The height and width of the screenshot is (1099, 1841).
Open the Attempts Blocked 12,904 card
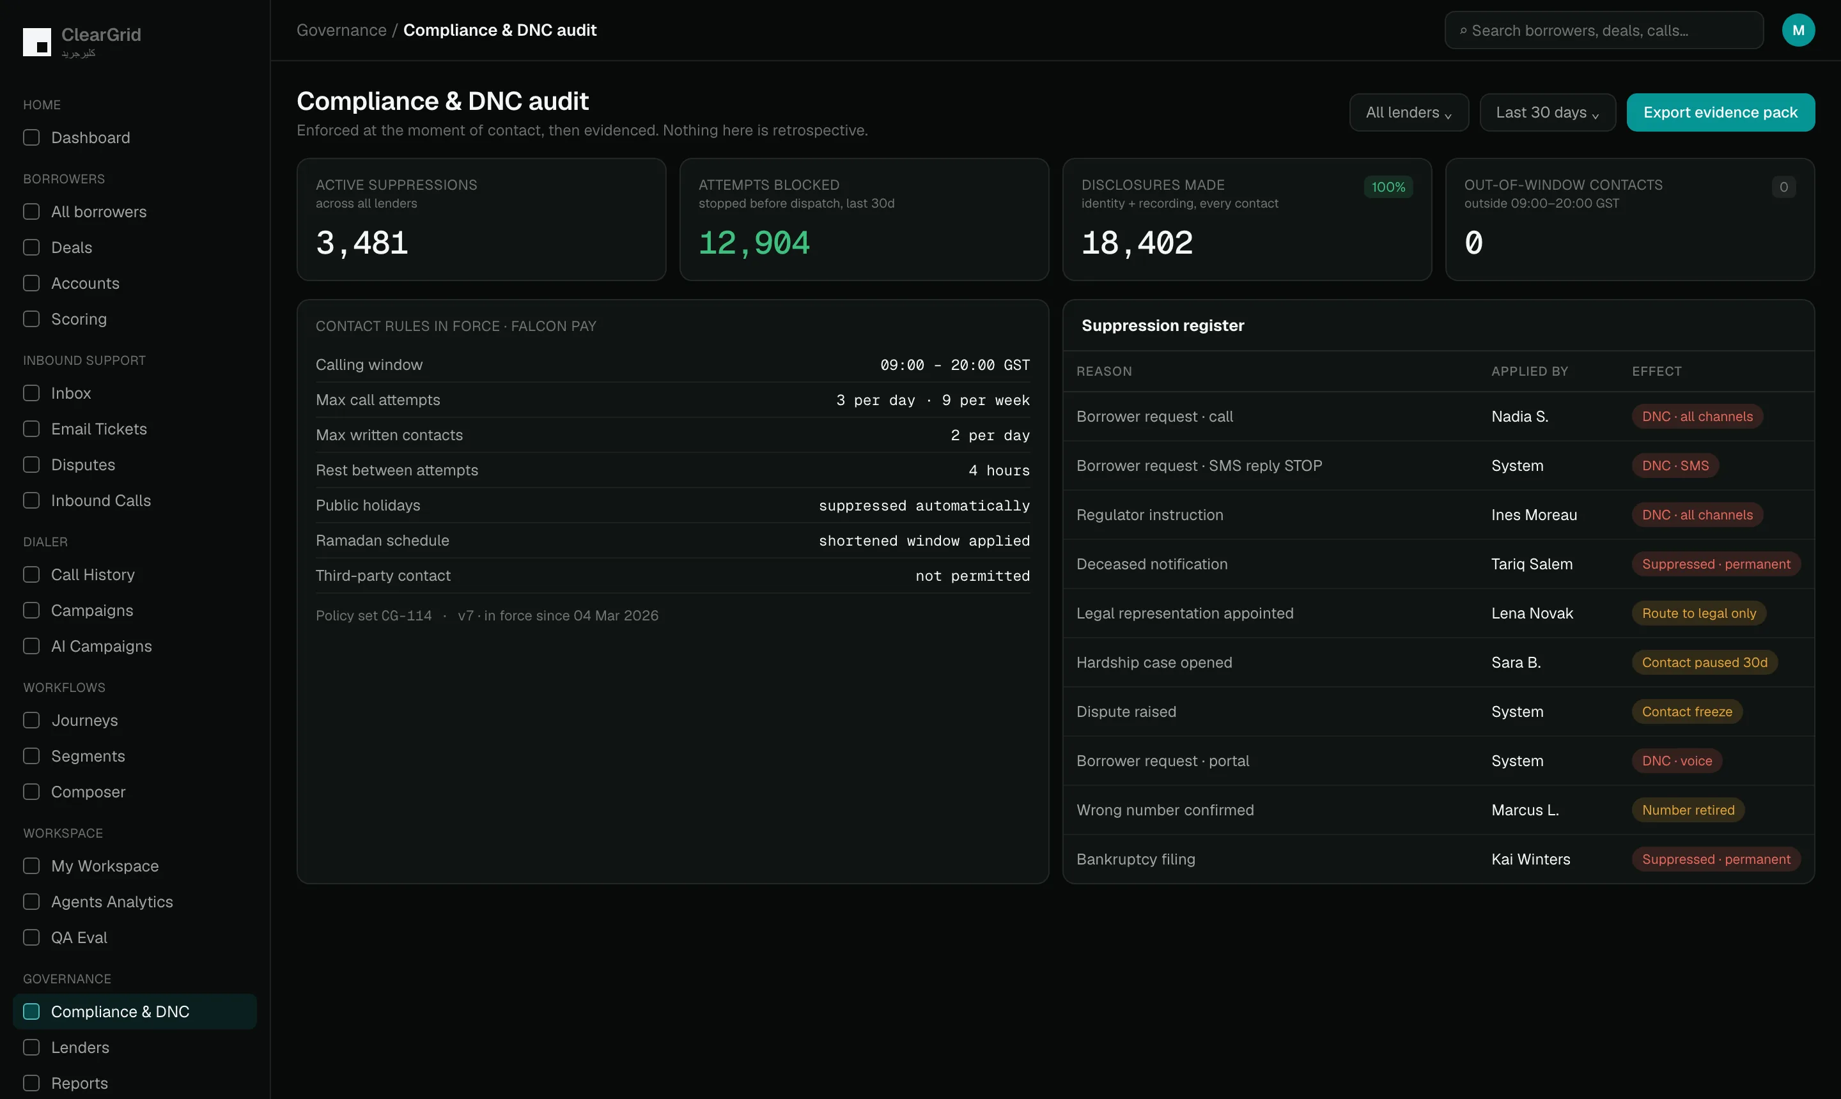point(864,219)
